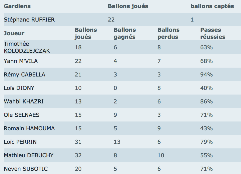Click the Passes réussies column header

[213, 33]
